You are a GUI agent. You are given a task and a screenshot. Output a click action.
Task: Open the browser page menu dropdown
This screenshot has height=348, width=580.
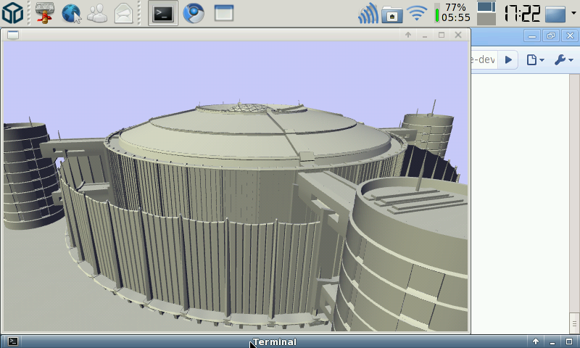[x=535, y=60]
